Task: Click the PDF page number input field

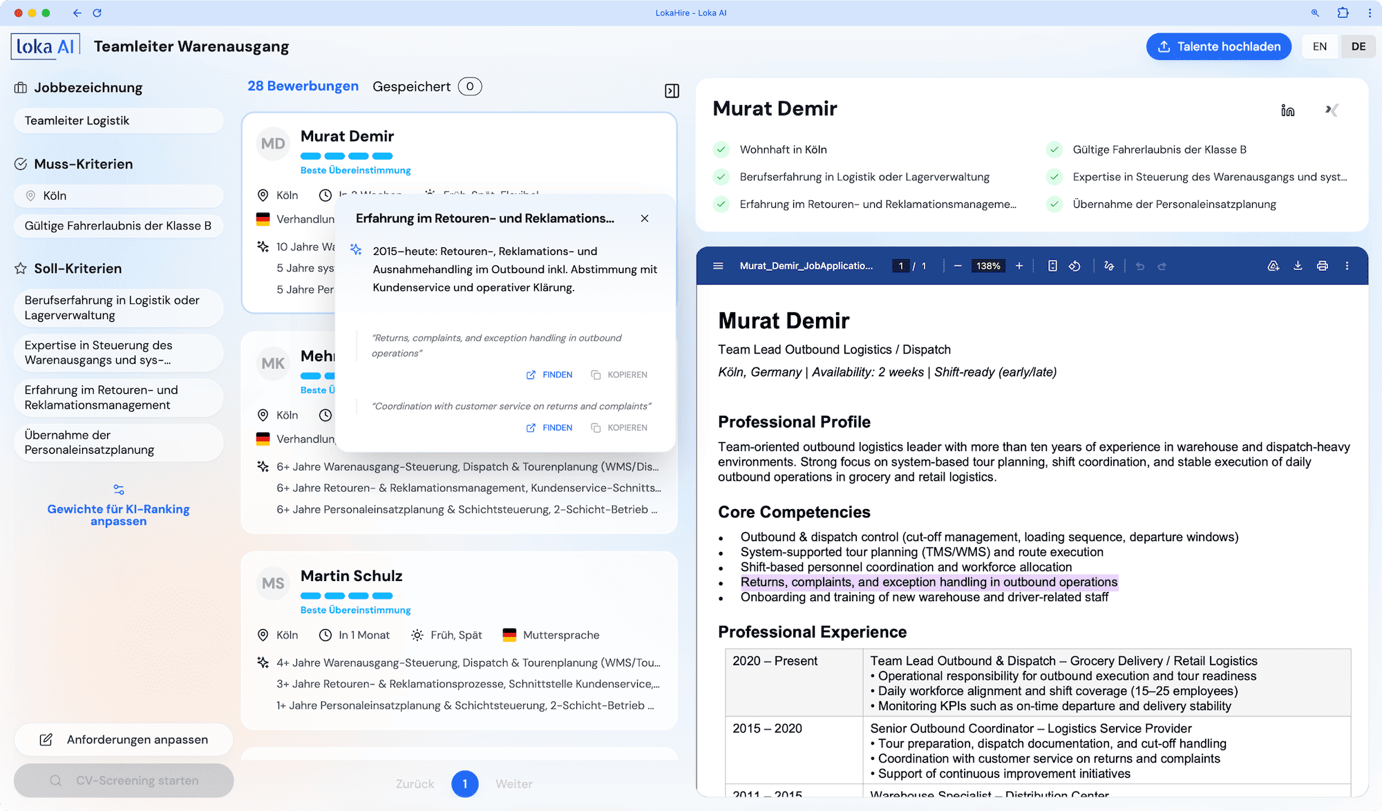Action: [901, 265]
